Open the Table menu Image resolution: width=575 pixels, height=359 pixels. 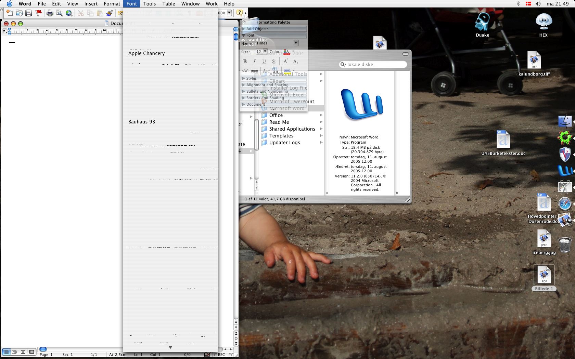click(169, 4)
